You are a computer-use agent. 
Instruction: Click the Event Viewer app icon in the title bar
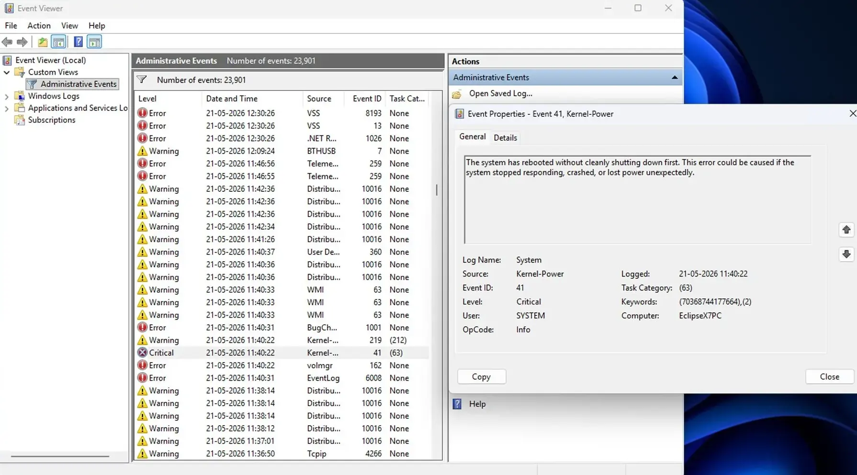[x=9, y=8]
